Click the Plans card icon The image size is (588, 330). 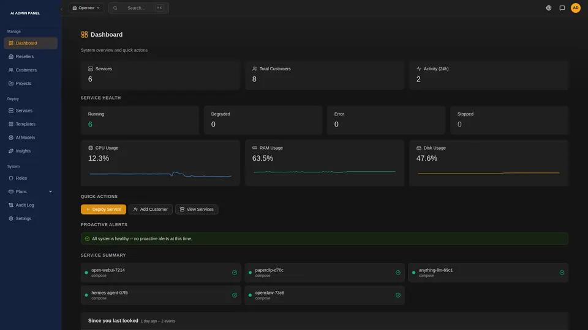(11, 191)
